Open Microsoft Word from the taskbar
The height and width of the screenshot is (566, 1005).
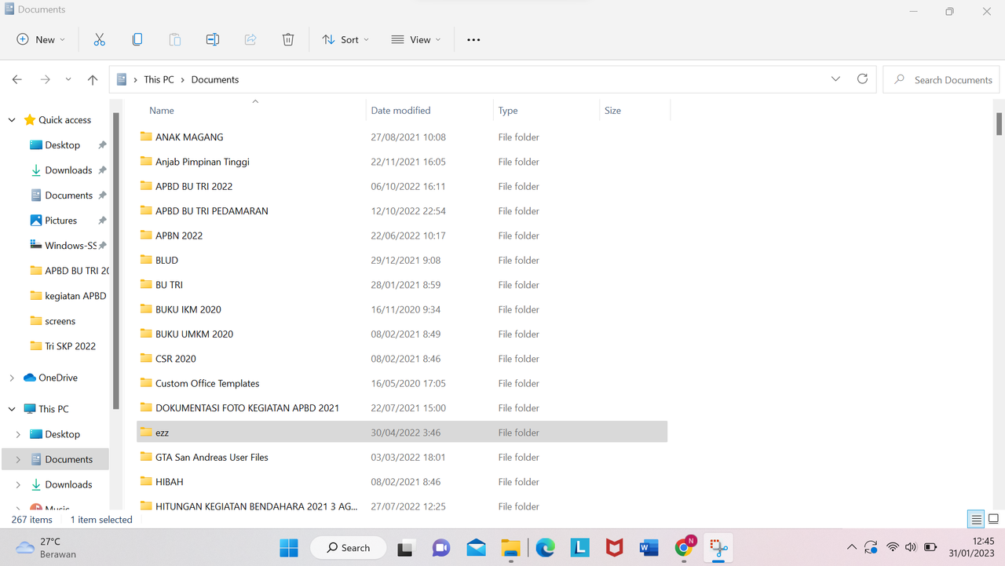click(649, 547)
